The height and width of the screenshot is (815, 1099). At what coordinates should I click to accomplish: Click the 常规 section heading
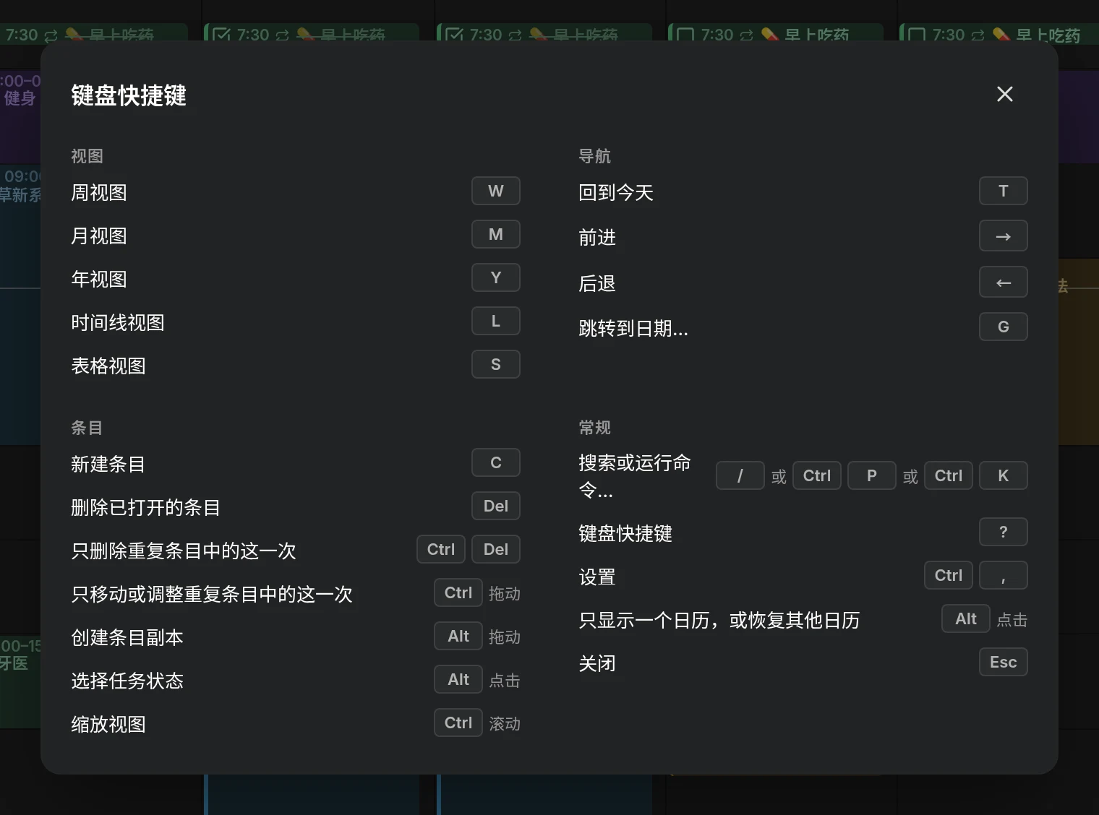point(594,428)
